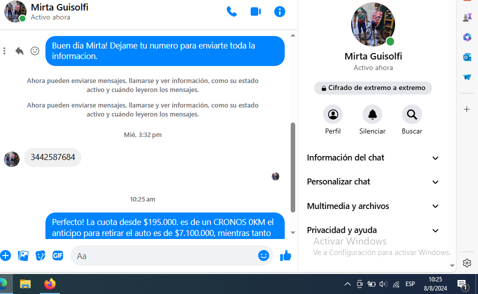The image size is (478, 294).
Task: Start a video call from chat header
Action: (255, 12)
